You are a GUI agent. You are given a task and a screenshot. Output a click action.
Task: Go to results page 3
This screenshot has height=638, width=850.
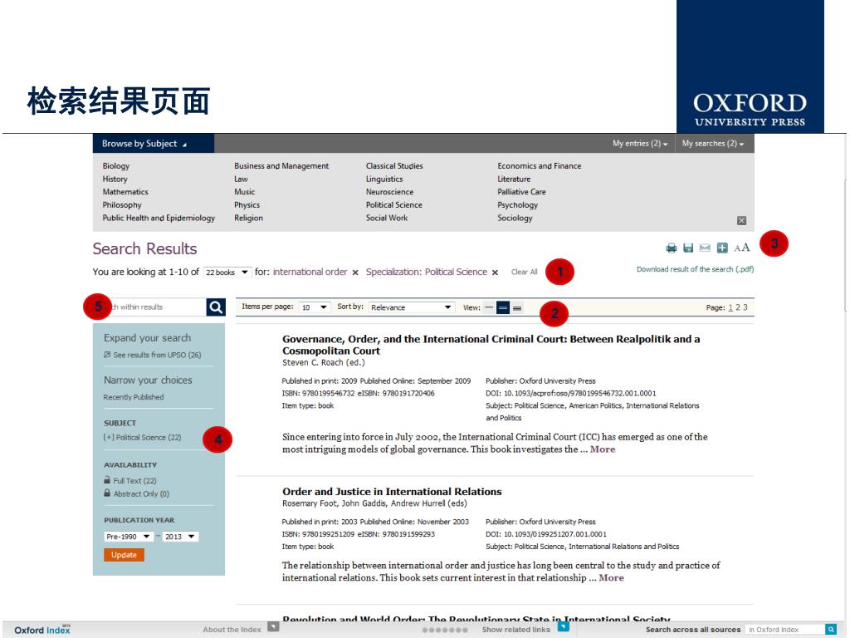(x=745, y=307)
